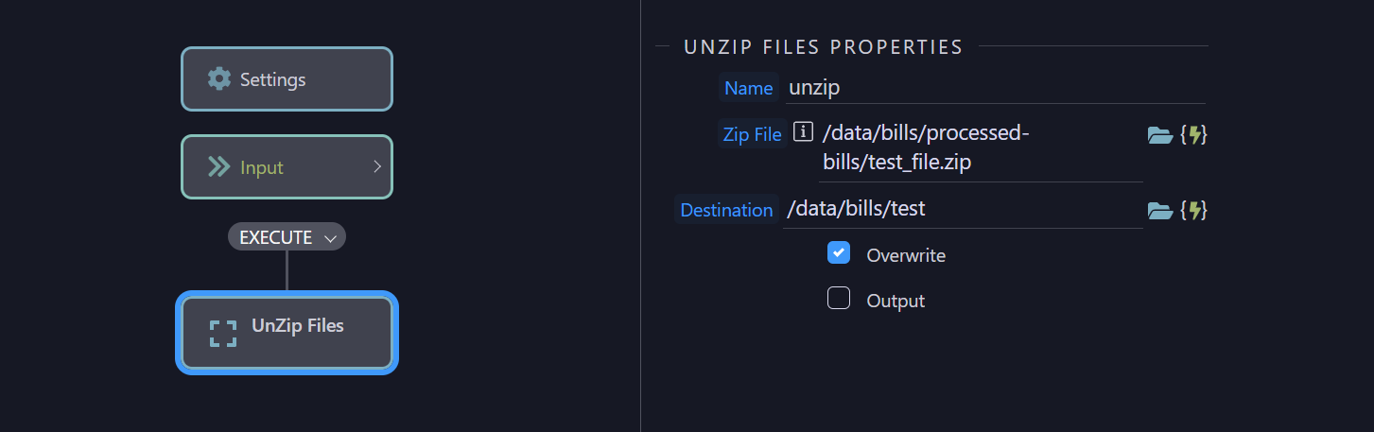Select the UnZip Files node
The width and height of the screenshot is (1374, 432).
tap(287, 333)
